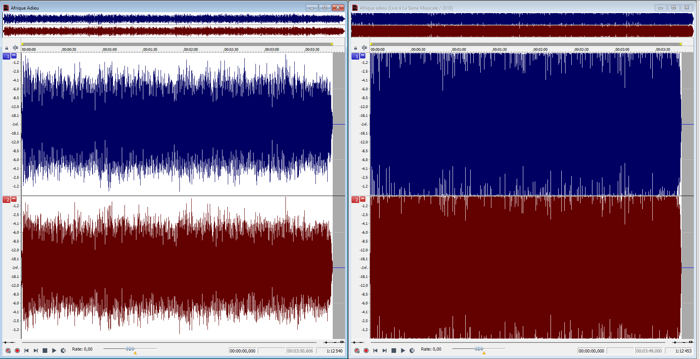Viewport: 700px width, 359px height.
Task: Click the arm-record icon in Live à La Seine Musicale window
Action: pos(357,351)
